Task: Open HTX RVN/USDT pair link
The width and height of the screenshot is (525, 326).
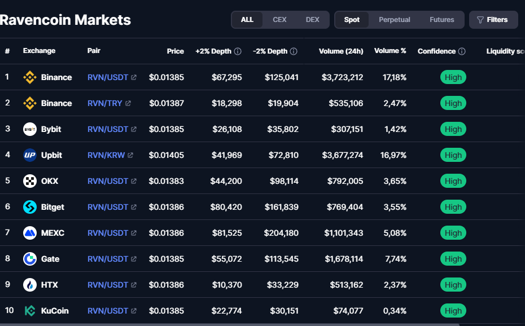Action: 108,284
